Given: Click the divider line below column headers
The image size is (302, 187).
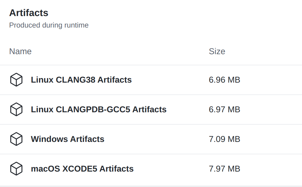Looking at the screenshot, I should click(151, 65).
